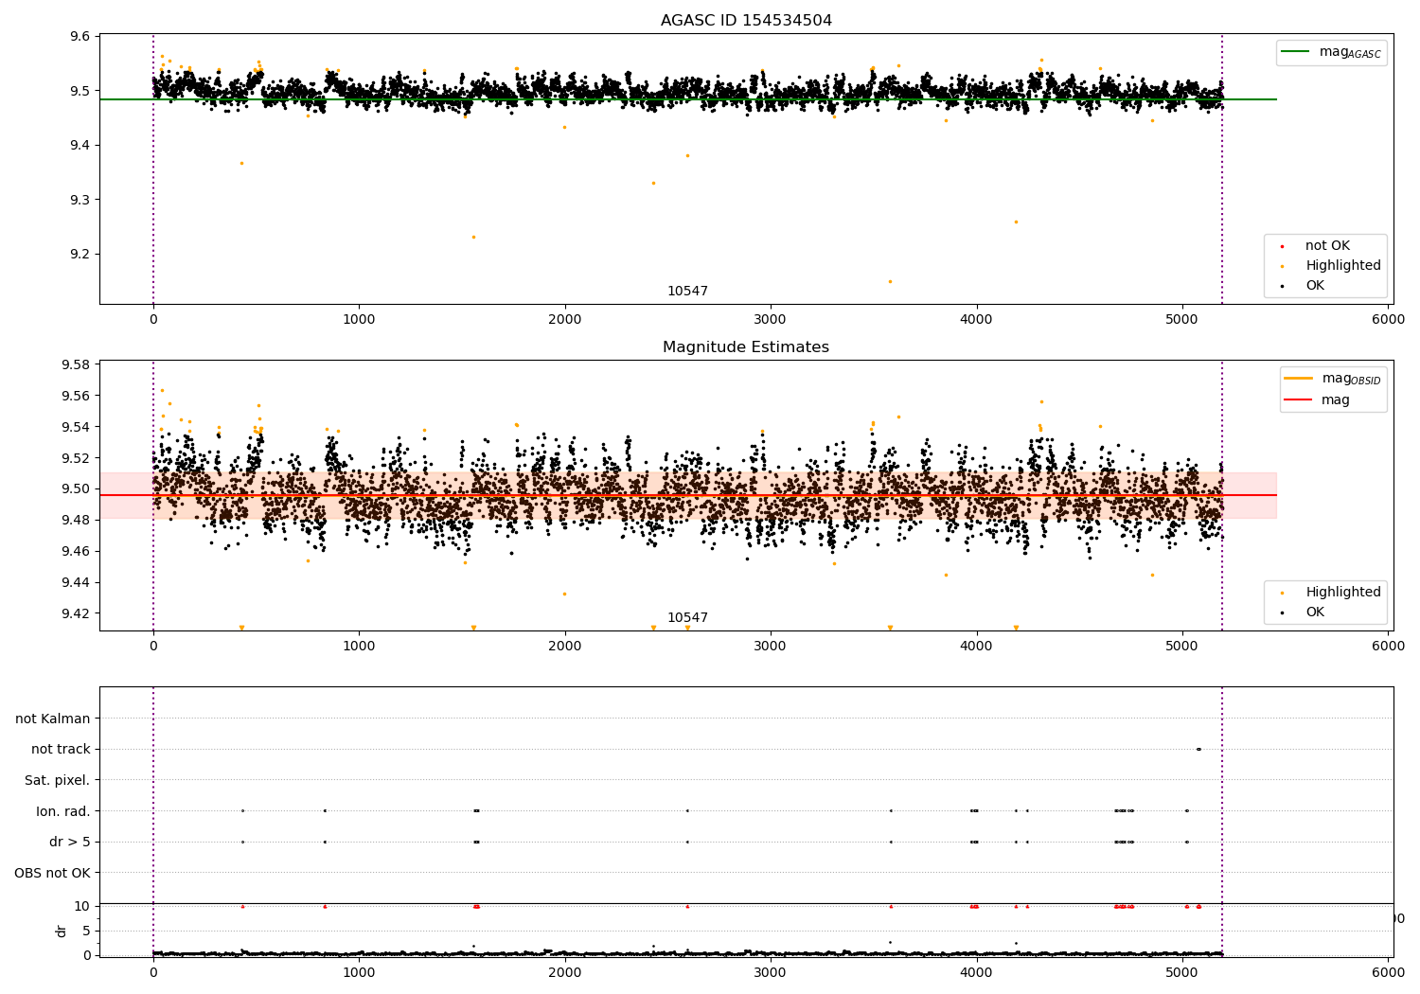Click the 10 tick on dr axis
1420x994 pixels.
point(81,906)
